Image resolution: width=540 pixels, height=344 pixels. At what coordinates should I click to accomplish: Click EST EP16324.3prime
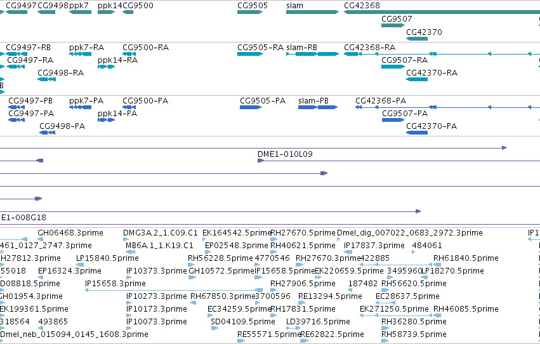(x=41, y=277)
